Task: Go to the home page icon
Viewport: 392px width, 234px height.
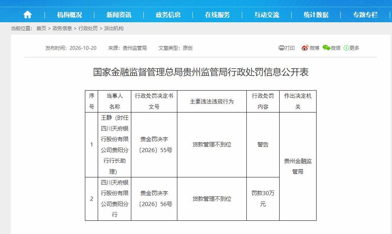Action: [28, 15]
